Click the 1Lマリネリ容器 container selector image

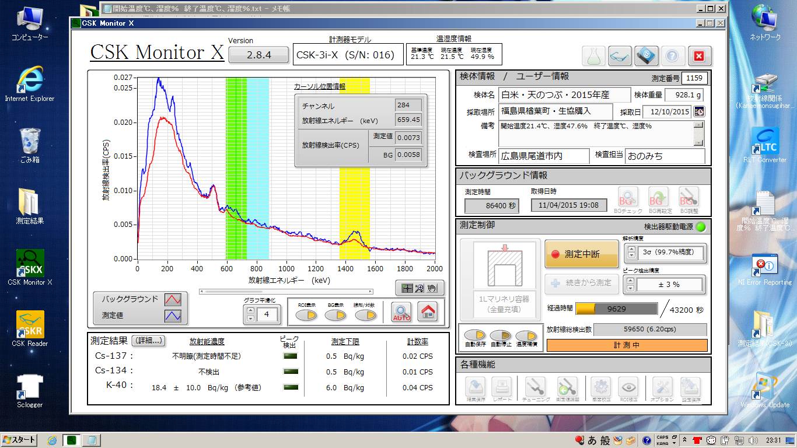coord(501,279)
